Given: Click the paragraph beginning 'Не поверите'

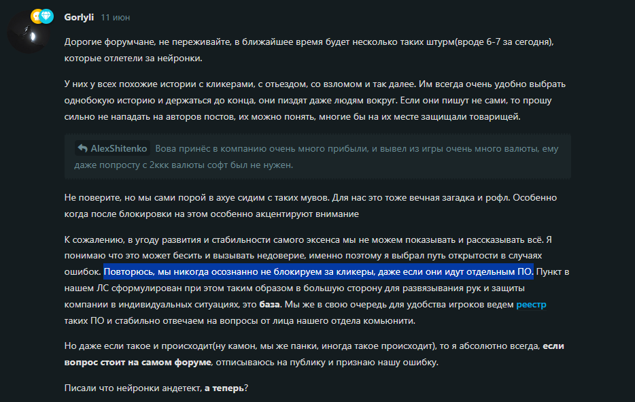Looking at the screenshot, I should [x=311, y=205].
